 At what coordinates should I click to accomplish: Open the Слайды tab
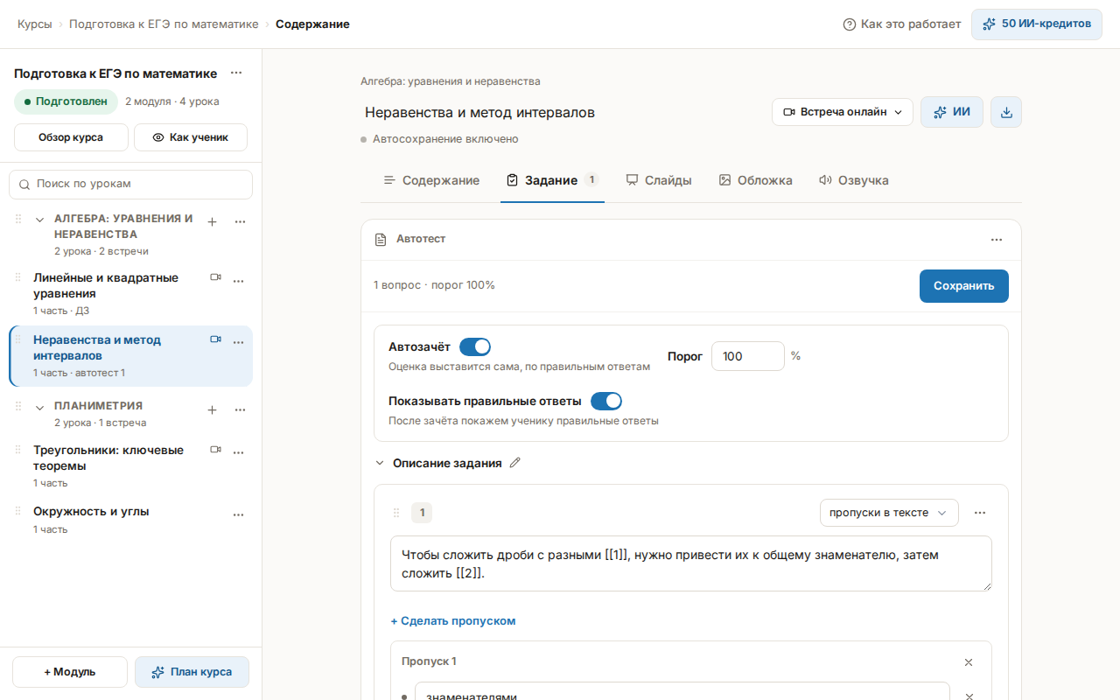[x=659, y=180]
